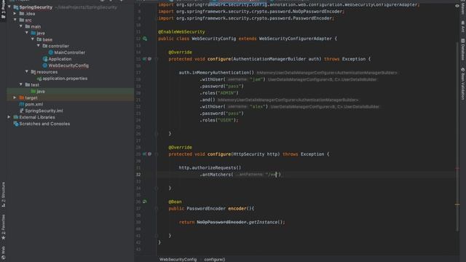
Task: Collapse the resources folder arrow
Action: [27, 71]
